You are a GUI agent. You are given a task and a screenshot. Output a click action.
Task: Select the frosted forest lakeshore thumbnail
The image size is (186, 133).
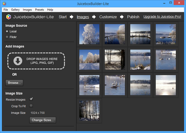click(89, 85)
